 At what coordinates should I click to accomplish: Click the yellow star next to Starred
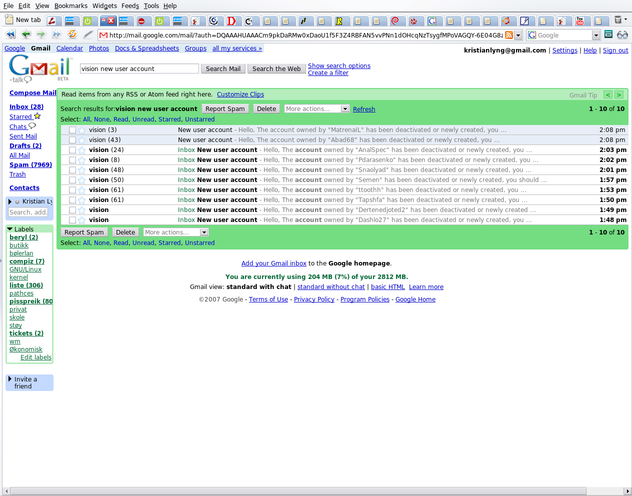click(37, 116)
